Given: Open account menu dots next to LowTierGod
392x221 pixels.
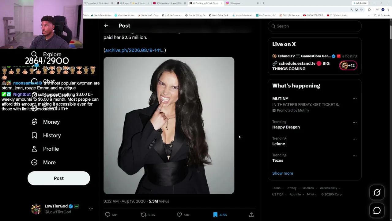Looking at the screenshot, I should click(x=91, y=209).
